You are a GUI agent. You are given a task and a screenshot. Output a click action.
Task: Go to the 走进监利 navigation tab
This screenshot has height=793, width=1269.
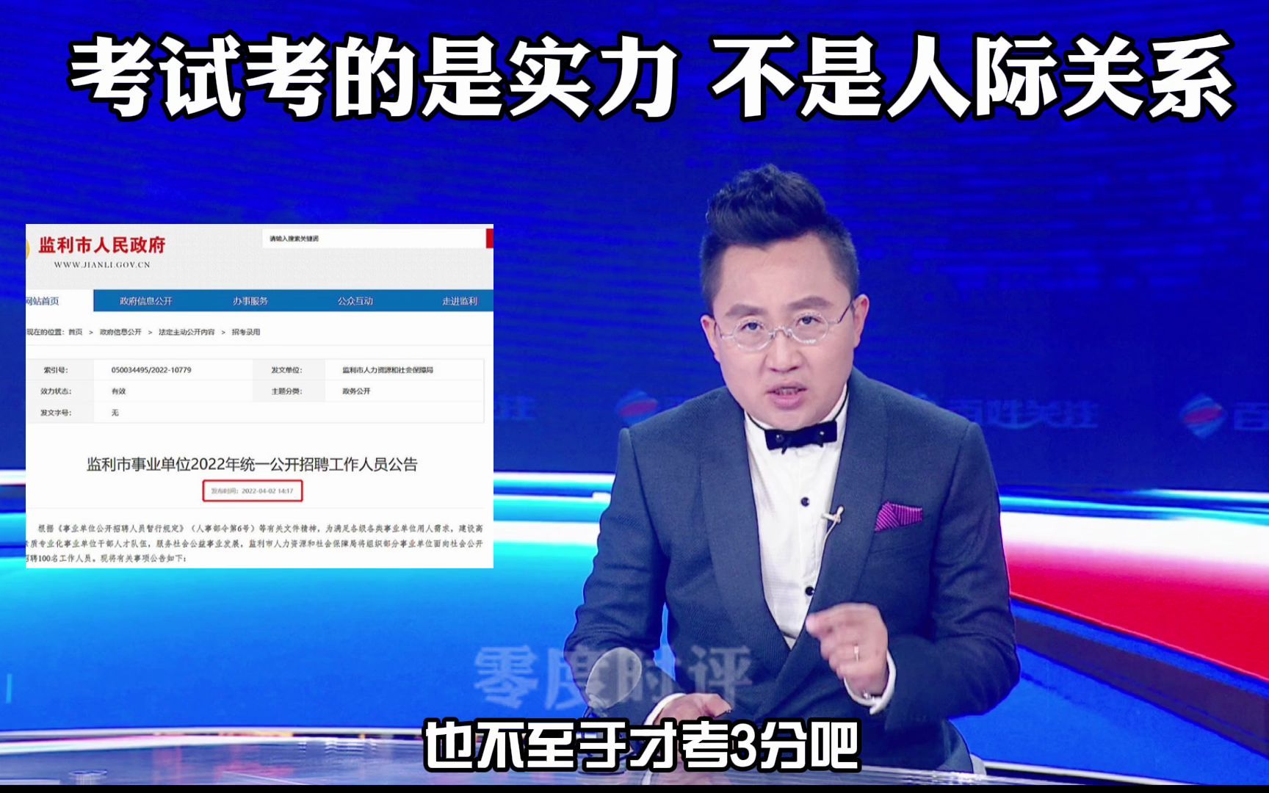click(460, 301)
